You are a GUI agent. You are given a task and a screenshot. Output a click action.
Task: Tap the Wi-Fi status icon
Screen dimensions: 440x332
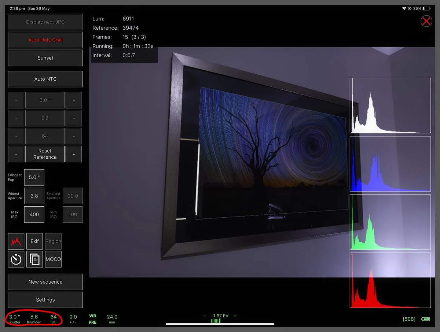404,8
